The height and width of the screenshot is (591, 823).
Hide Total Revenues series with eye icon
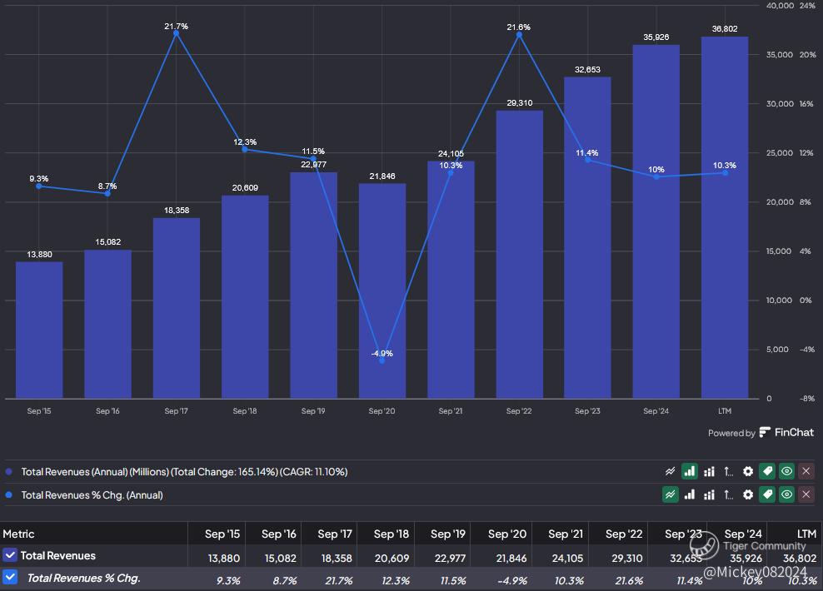(x=786, y=471)
